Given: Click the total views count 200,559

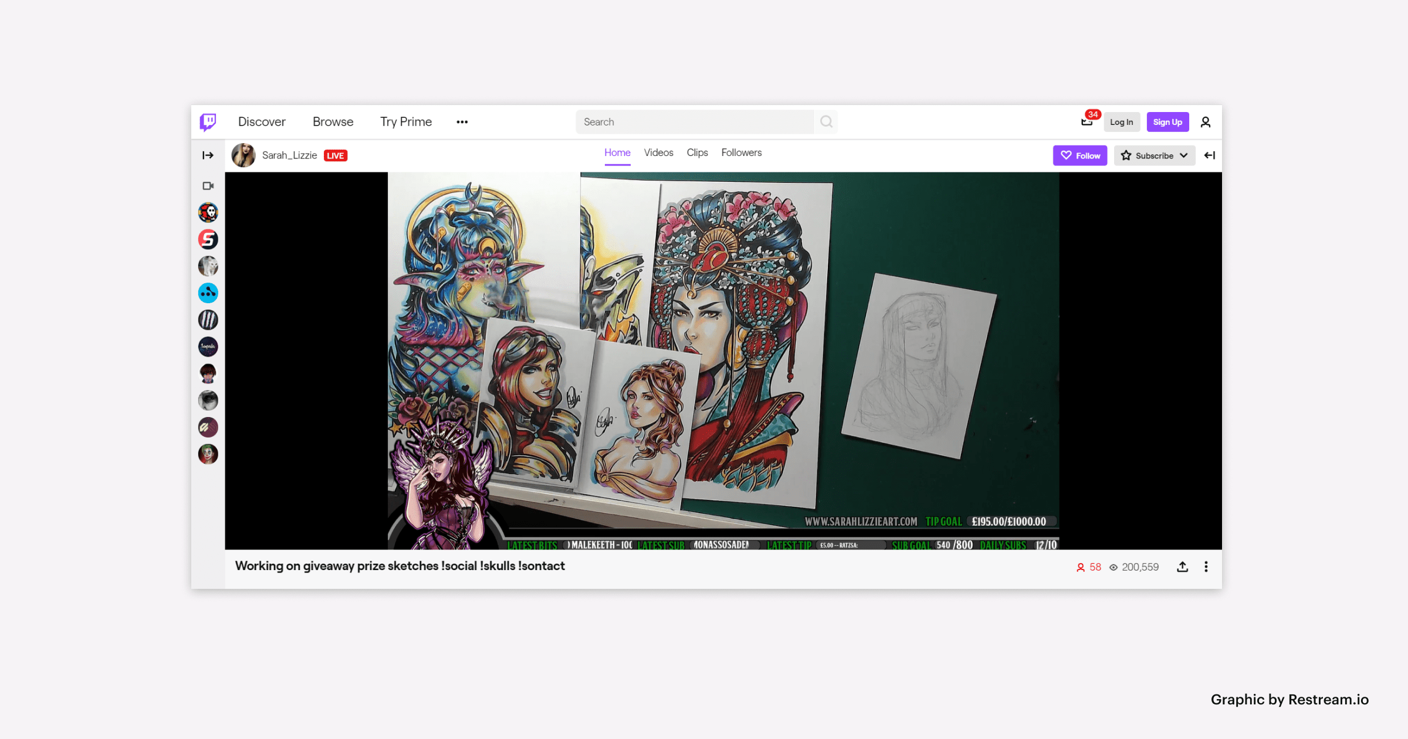Looking at the screenshot, I should (1134, 567).
